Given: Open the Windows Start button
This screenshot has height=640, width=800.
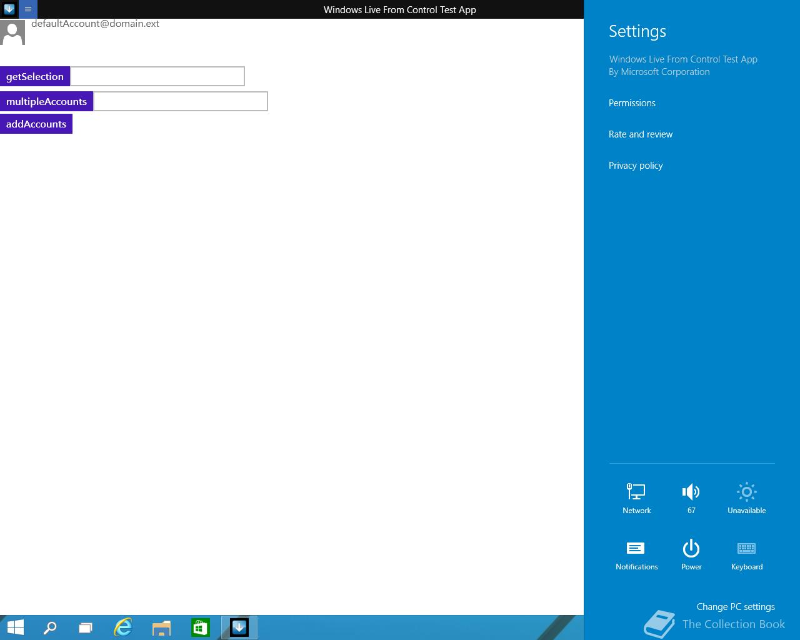Looking at the screenshot, I should tap(15, 627).
